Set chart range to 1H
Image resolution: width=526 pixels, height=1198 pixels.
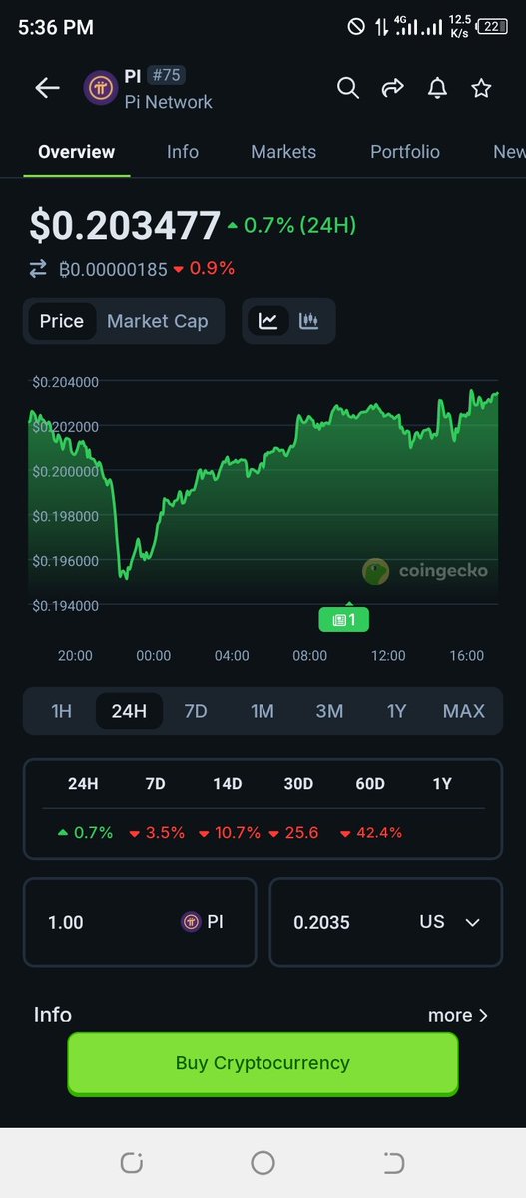[62, 711]
